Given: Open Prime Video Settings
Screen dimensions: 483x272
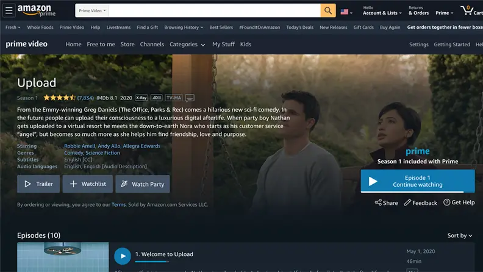Looking at the screenshot, I should click(x=418, y=45).
